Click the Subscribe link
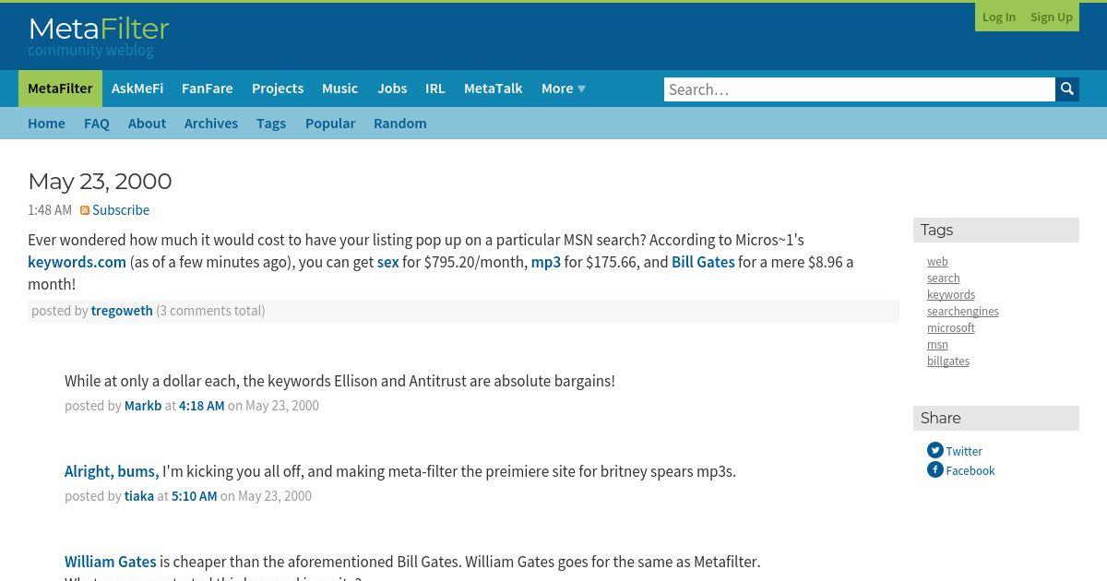Screen dimensions: 1107x581 tap(121, 210)
